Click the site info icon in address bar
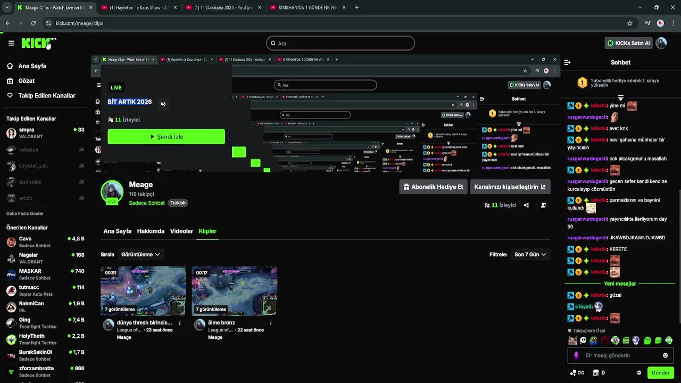Screen dimensions: 681x383 click(x=48, y=23)
